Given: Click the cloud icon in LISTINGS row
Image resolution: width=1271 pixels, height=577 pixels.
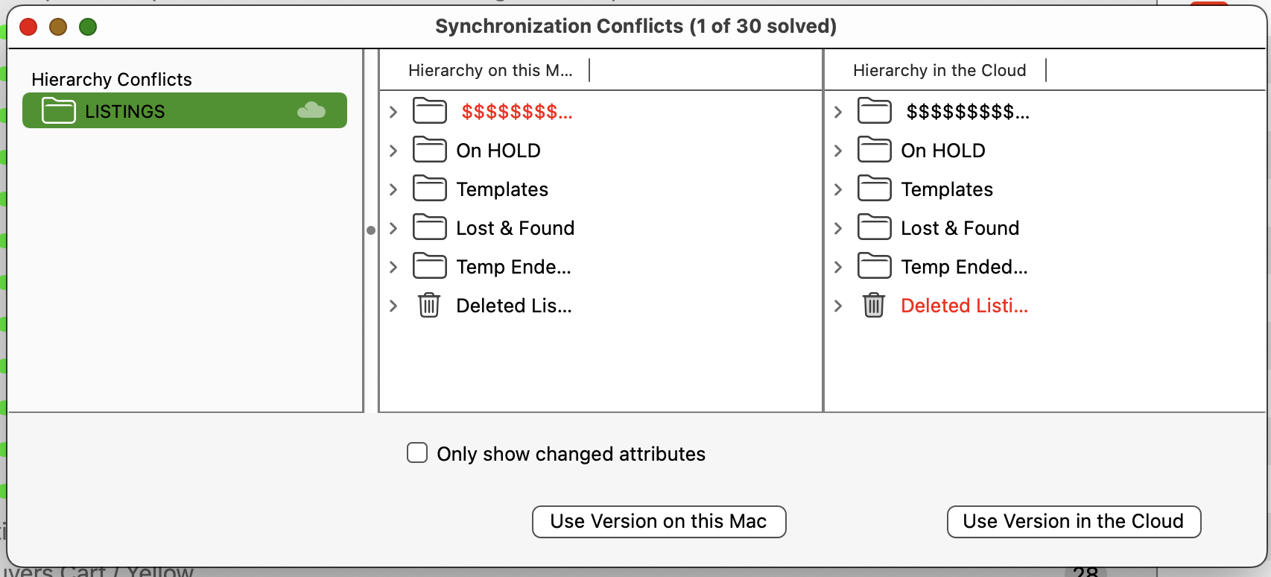Looking at the screenshot, I should point(311,110).
